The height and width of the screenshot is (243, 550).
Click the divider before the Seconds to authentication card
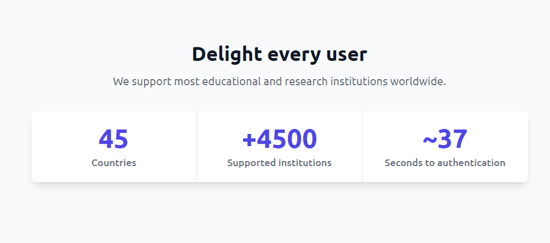(x=362, y=147)
